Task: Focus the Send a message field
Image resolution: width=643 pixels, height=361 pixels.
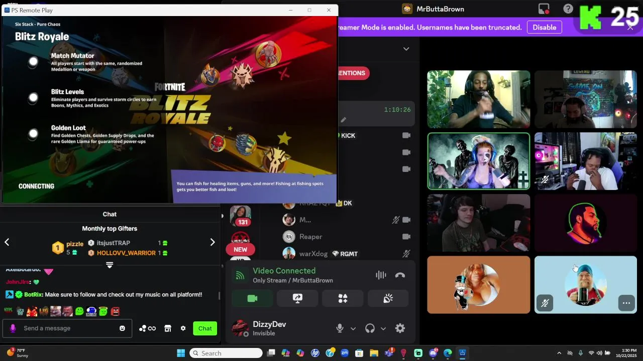Action: pyautogui.click(x=68, y=328)
